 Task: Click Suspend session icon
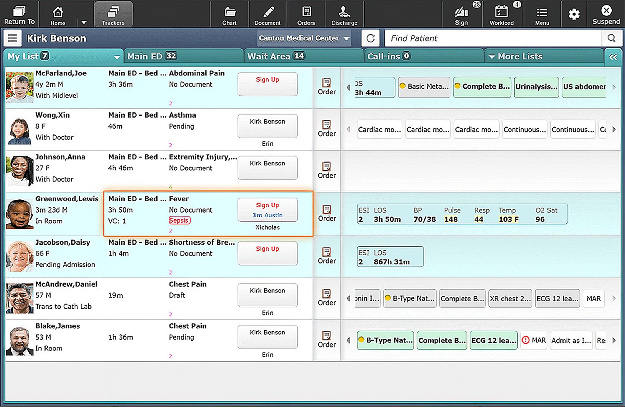(x=606, y=15)
